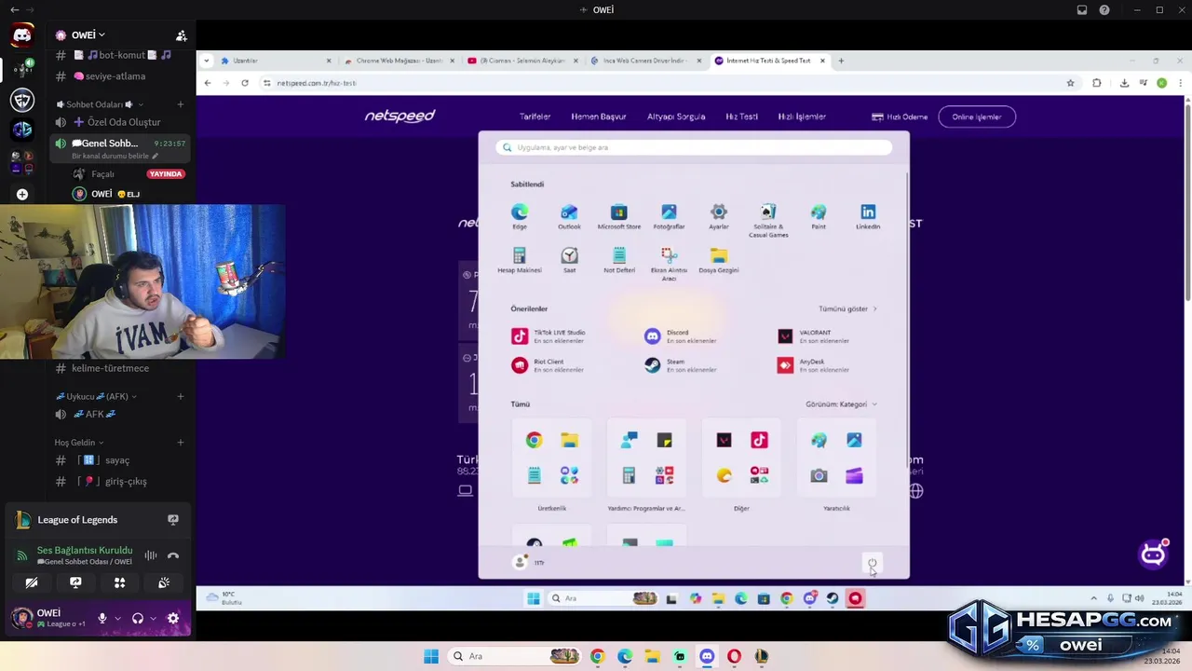The height and width of the screenshot is (671, 1192).
Task: Click the Start menu power icon
Action: (873, 563)
